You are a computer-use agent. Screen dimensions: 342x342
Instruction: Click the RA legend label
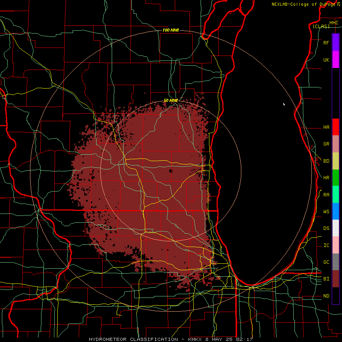point(326,195)
